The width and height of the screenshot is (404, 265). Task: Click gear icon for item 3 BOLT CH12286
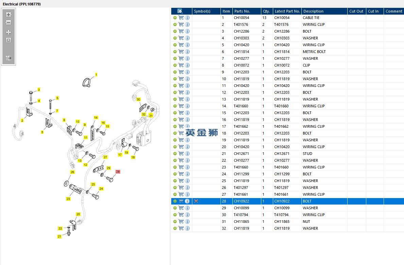tap(175, 31)
